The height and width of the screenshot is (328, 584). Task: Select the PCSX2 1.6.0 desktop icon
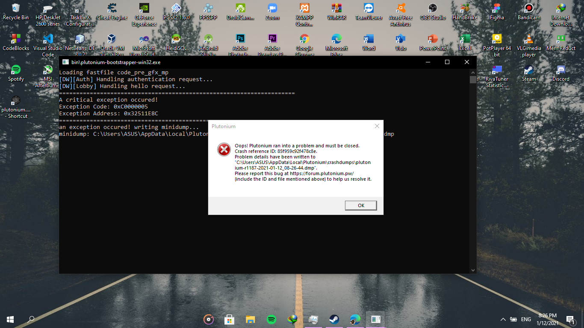176,12
